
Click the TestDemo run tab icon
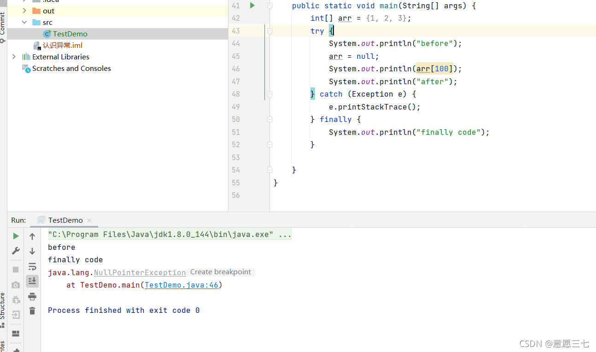pyautogui.click(x=41, y=220)
